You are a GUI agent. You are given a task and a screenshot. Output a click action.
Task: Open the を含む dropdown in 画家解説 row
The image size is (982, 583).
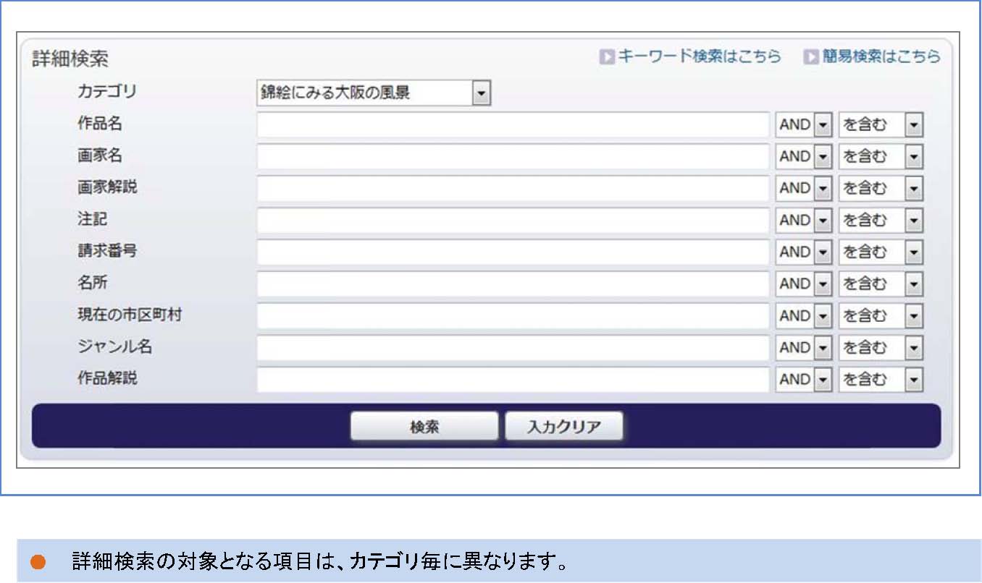click(881, 188)
